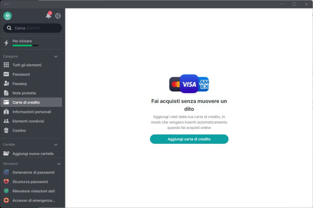
Task: Open Informazioni personali
Action: tap(32, 112)
